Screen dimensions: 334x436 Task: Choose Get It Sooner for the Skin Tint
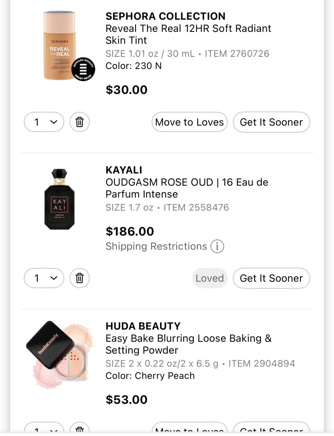(271, 122)
